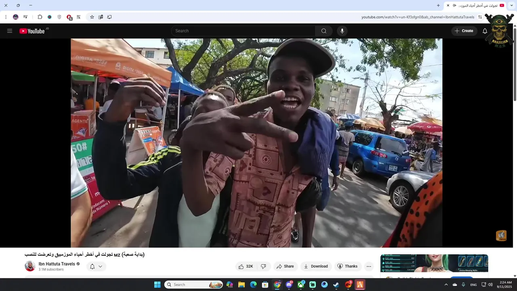The image size is (517, 291).
Task: Bookmark this page with the star
Action: pos(92,17)
